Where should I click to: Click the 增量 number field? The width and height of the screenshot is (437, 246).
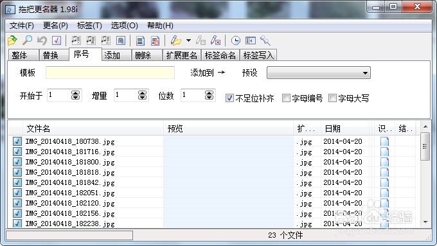(126, 95)
